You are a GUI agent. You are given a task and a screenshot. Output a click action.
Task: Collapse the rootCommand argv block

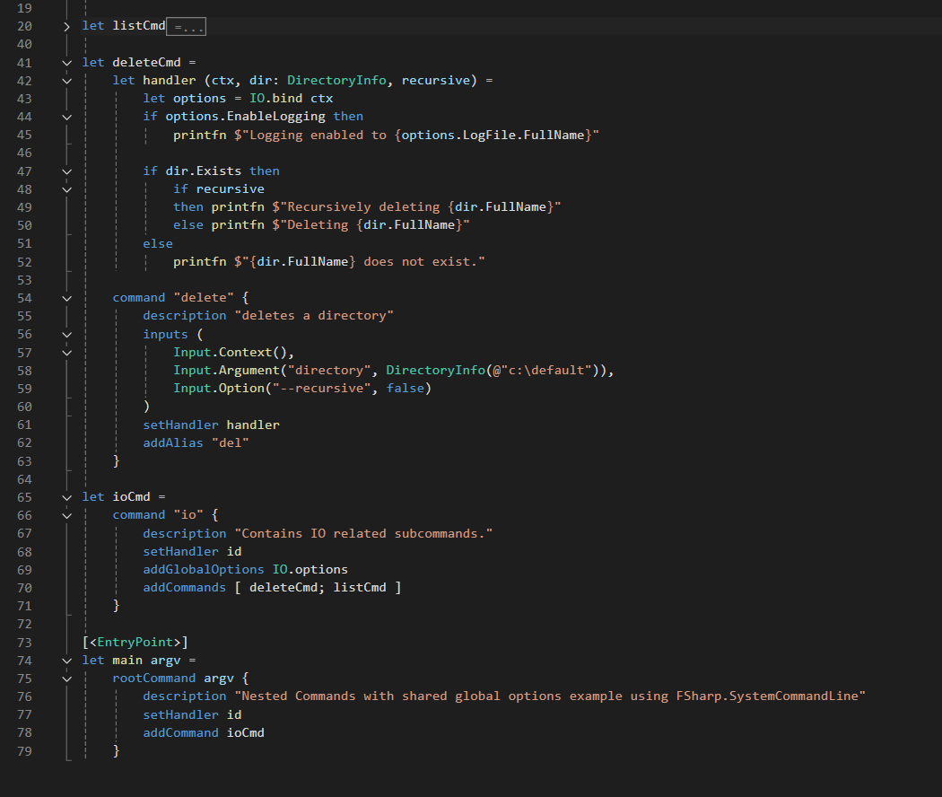click(x=66, y=679)
